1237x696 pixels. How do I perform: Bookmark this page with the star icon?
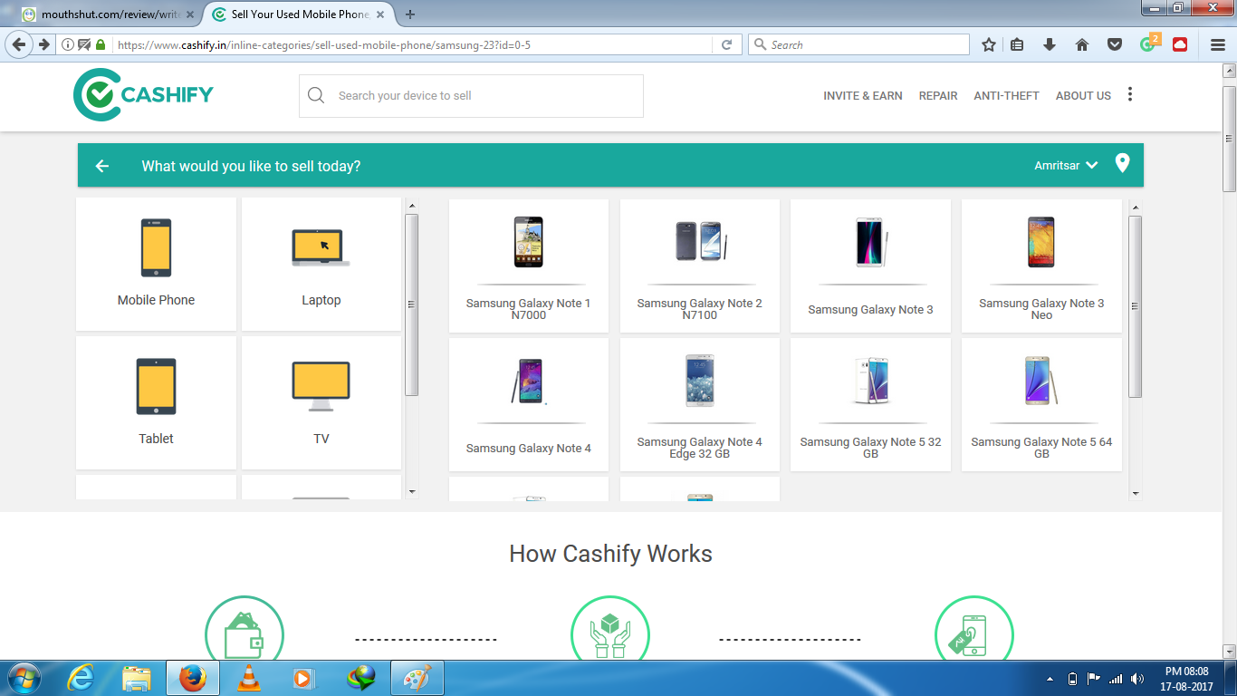[x=989, y=44]
